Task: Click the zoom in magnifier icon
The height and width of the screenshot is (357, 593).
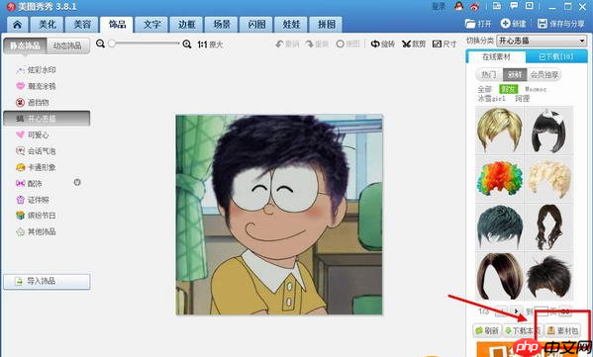Action: point(187,45)
